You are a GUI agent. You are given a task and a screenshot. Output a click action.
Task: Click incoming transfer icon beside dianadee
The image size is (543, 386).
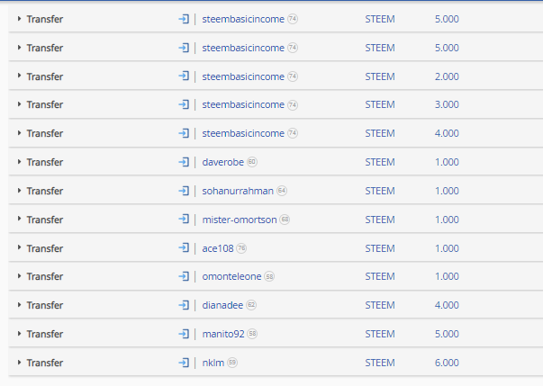[x=184, y=305]
